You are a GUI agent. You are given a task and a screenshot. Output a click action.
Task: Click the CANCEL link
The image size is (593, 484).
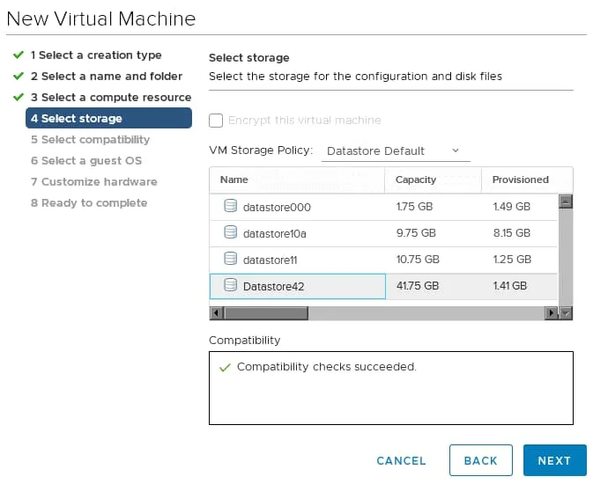point(401,460)
